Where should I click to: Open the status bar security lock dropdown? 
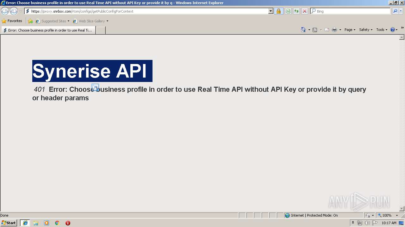click(x=370, y=215)
